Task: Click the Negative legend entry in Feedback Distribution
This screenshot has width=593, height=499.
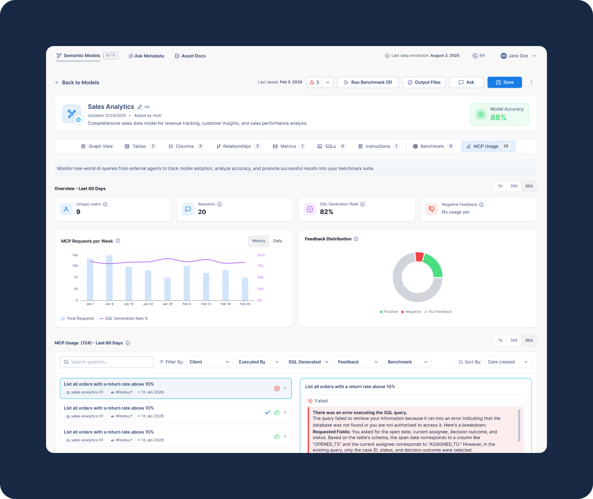Action: point(411,312)
